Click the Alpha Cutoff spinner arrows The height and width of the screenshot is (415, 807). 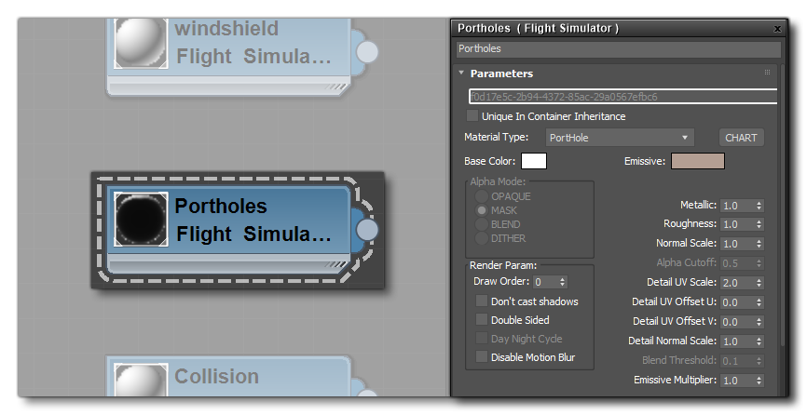pos(759,263)
